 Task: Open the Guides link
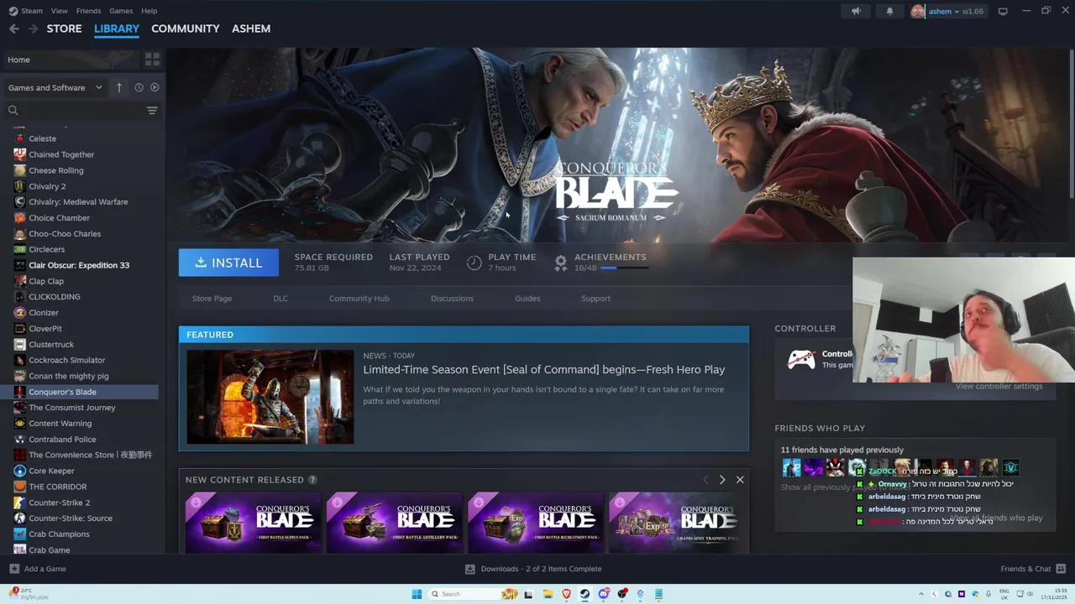[x=527, y=299]
